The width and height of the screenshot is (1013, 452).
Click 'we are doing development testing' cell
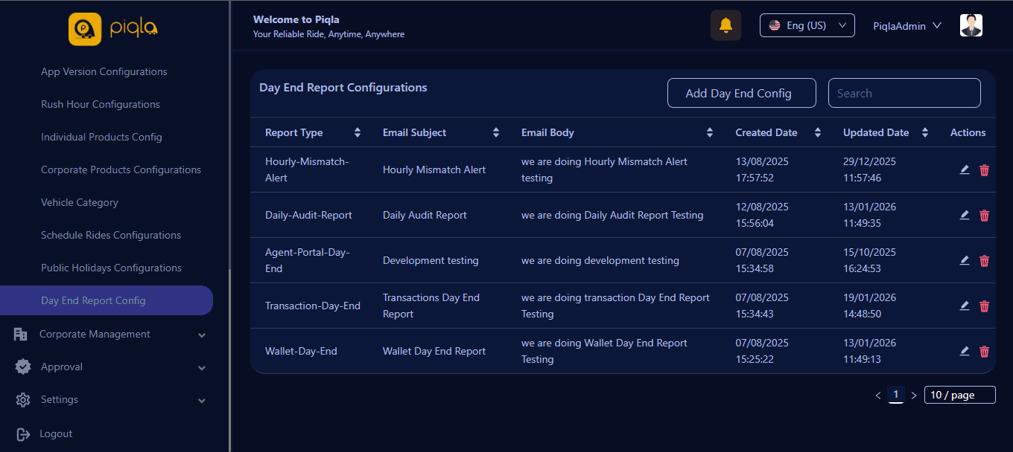tap(600, 260)
